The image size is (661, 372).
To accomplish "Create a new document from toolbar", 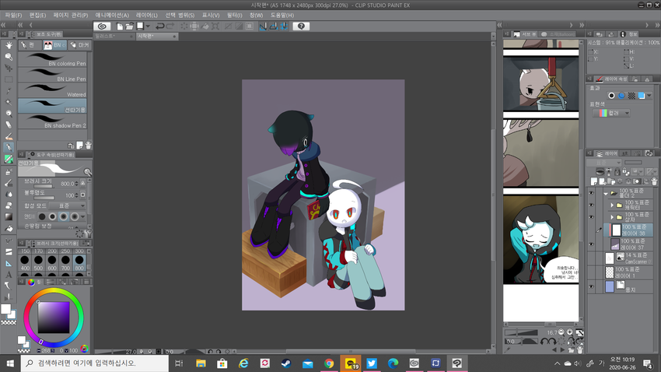I will tap(120, 26).
